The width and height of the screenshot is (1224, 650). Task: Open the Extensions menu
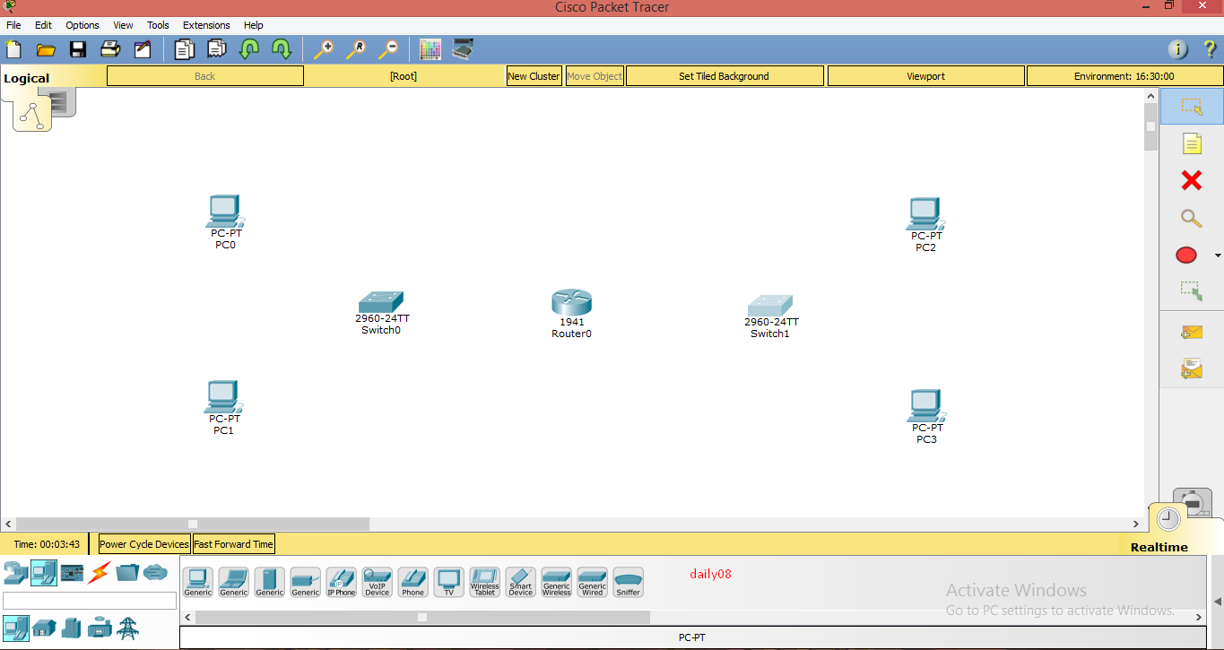(205, 25)
